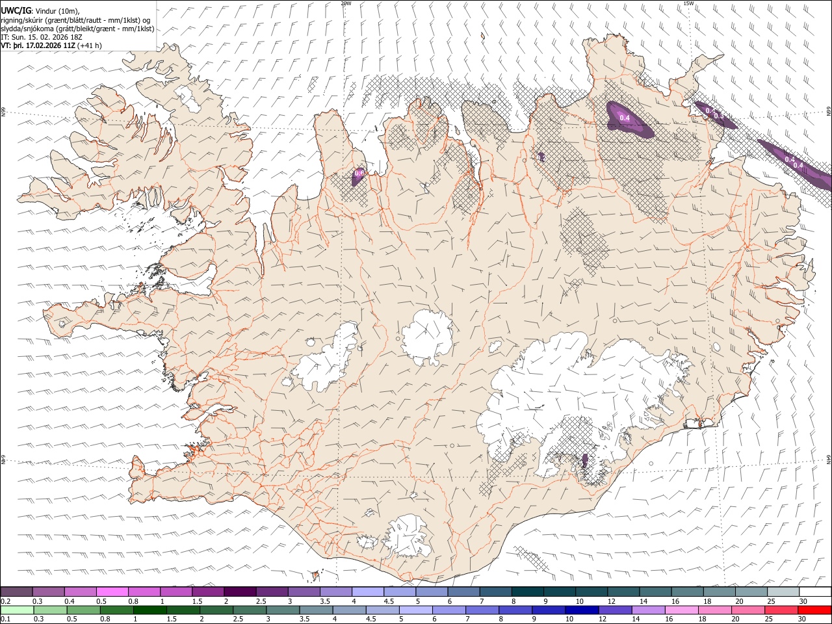Click the 'Vindur (10m),' header text

(58, 10)
